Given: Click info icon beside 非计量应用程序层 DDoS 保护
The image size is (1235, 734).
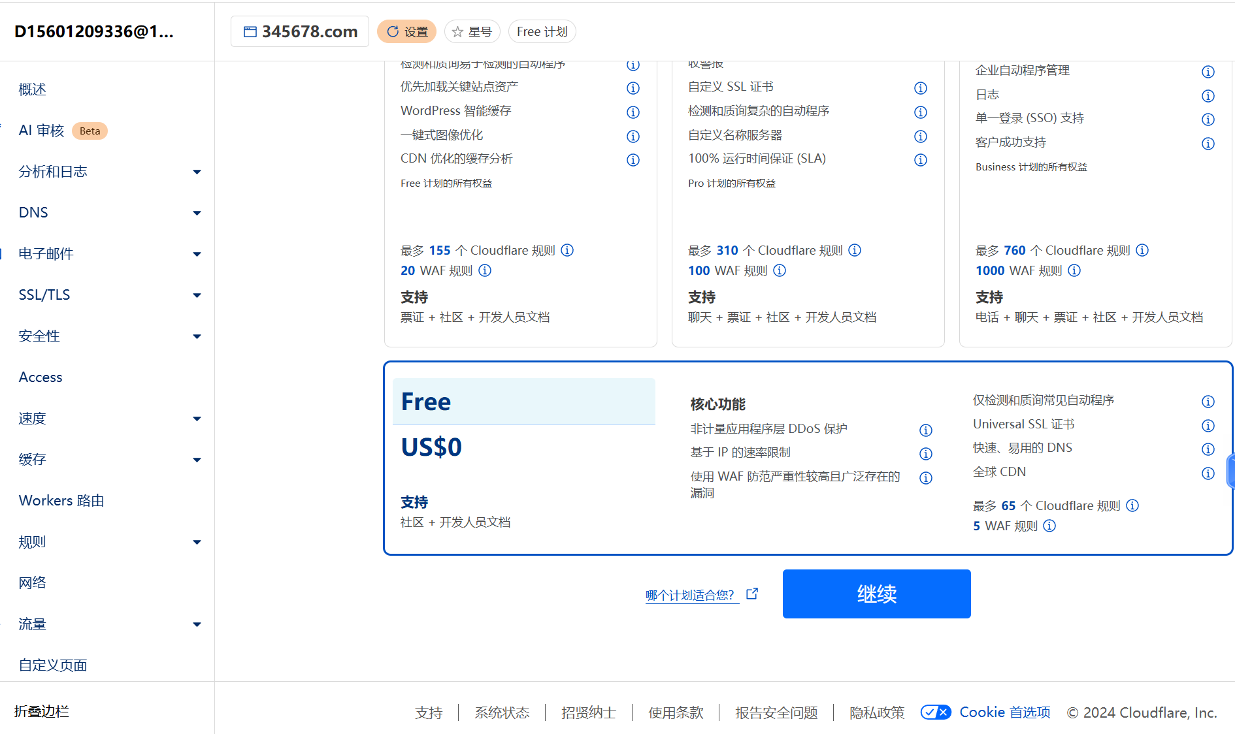Looking at the screenshot, I should coord(925,430).
